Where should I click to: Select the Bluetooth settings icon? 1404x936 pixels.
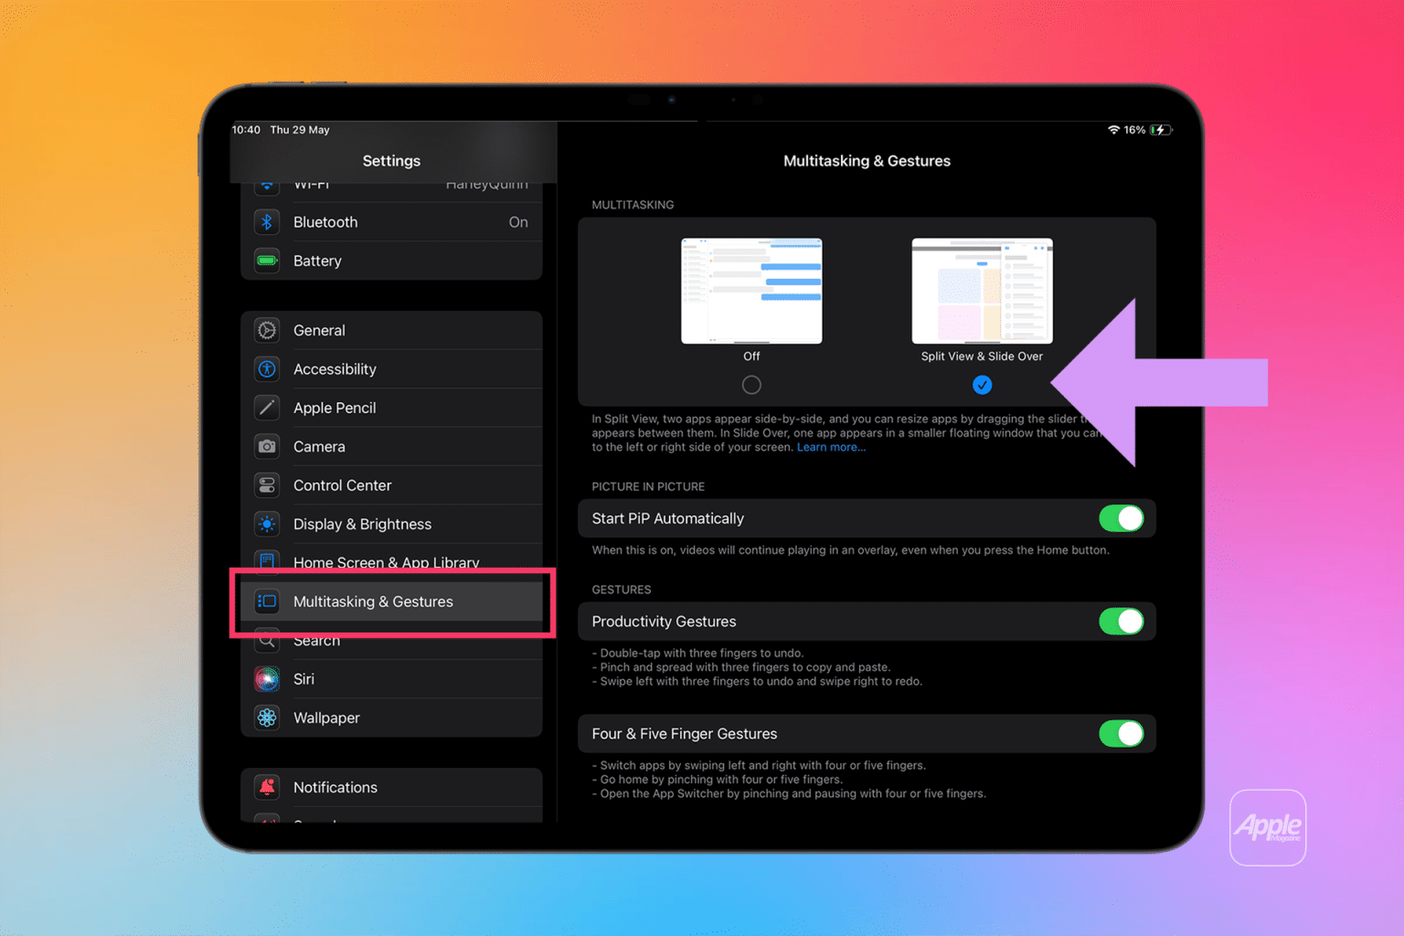[x=266, y=222]
